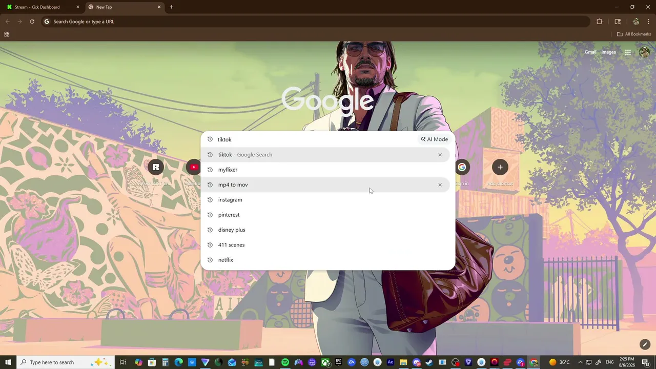Open Microsoft Edge from the taskbar
This screenshot has width=656, height=369.
[178, 362]
